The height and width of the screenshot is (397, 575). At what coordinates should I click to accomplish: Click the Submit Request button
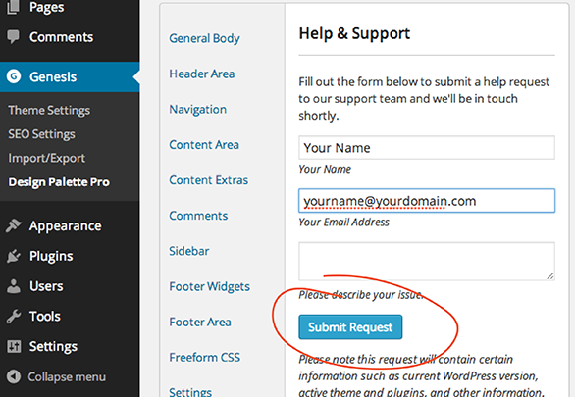pyautogui.click(x=350, y=326)
